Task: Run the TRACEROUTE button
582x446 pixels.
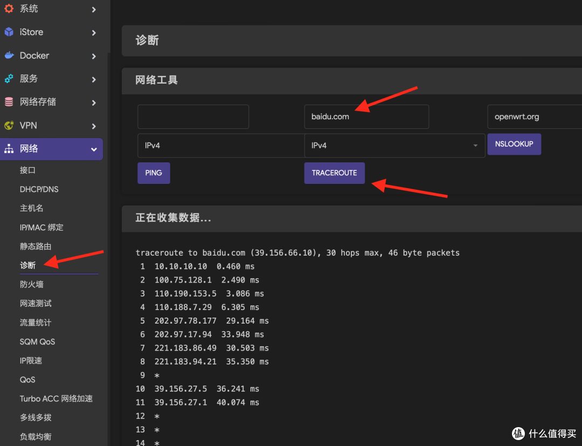Action: pyautogui.click(x=334, y=173)
